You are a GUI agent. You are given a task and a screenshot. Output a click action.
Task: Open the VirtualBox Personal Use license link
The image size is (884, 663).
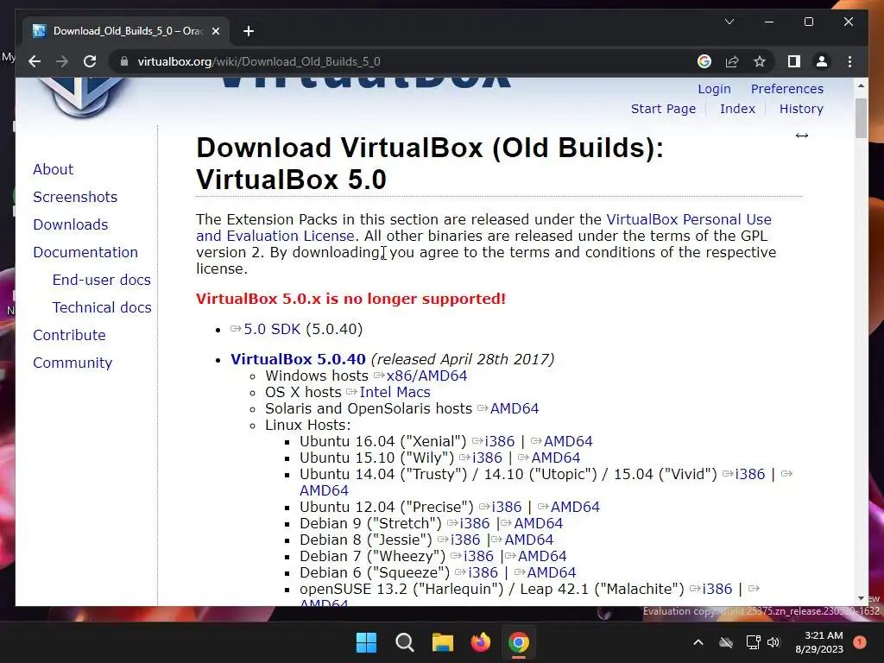tap(688, 219)
